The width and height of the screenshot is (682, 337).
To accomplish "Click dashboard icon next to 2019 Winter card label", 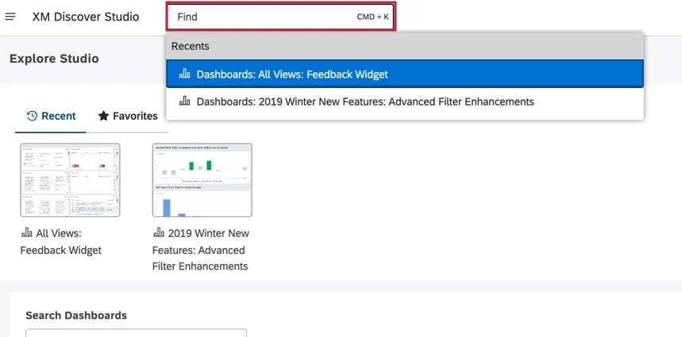I will [x=159, y=234].
